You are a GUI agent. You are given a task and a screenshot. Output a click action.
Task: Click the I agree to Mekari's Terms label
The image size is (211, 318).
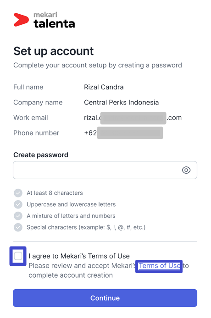[79, 256]
